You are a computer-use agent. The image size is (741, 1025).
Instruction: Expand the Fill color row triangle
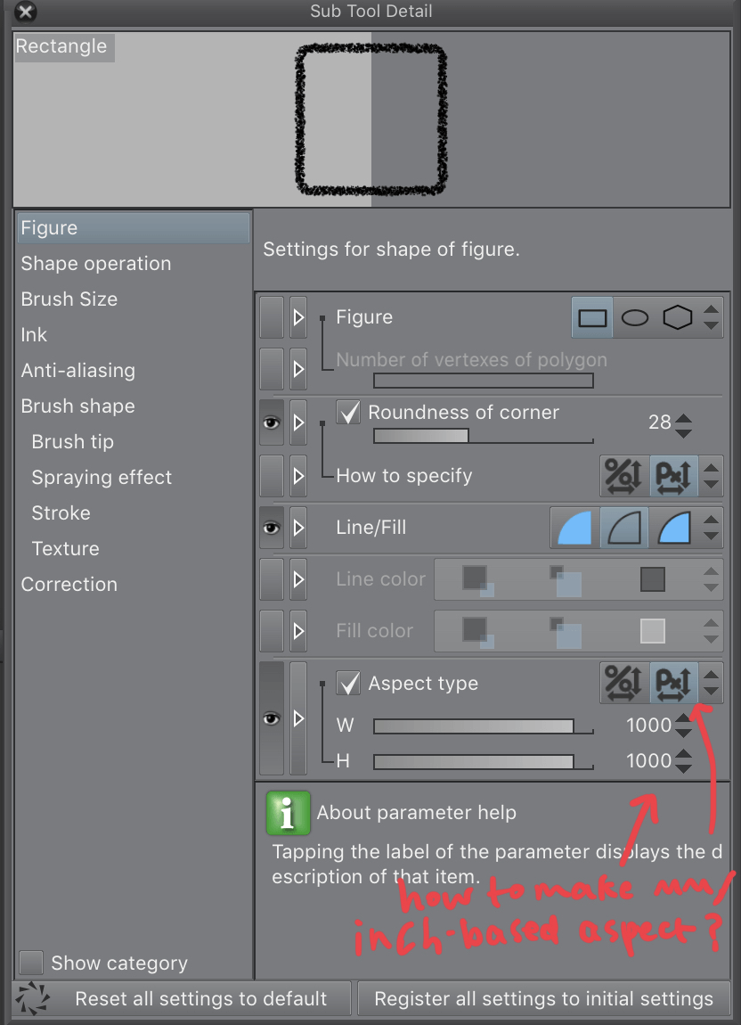click(298, 631)
